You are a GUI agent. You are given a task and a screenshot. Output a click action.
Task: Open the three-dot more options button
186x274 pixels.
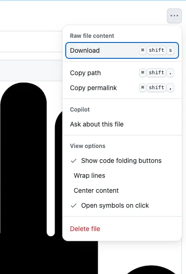point(174,16)
